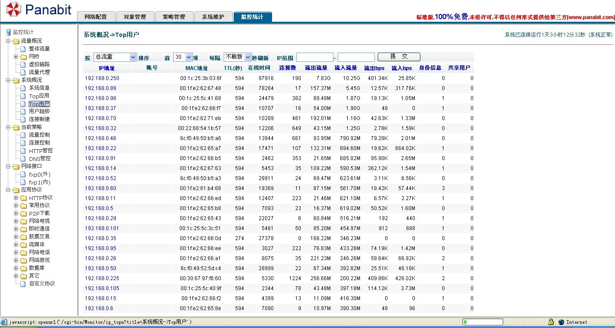The image size is (615, 328).
Task: Open the top 30 count dropdown
Action: (183, 57)
